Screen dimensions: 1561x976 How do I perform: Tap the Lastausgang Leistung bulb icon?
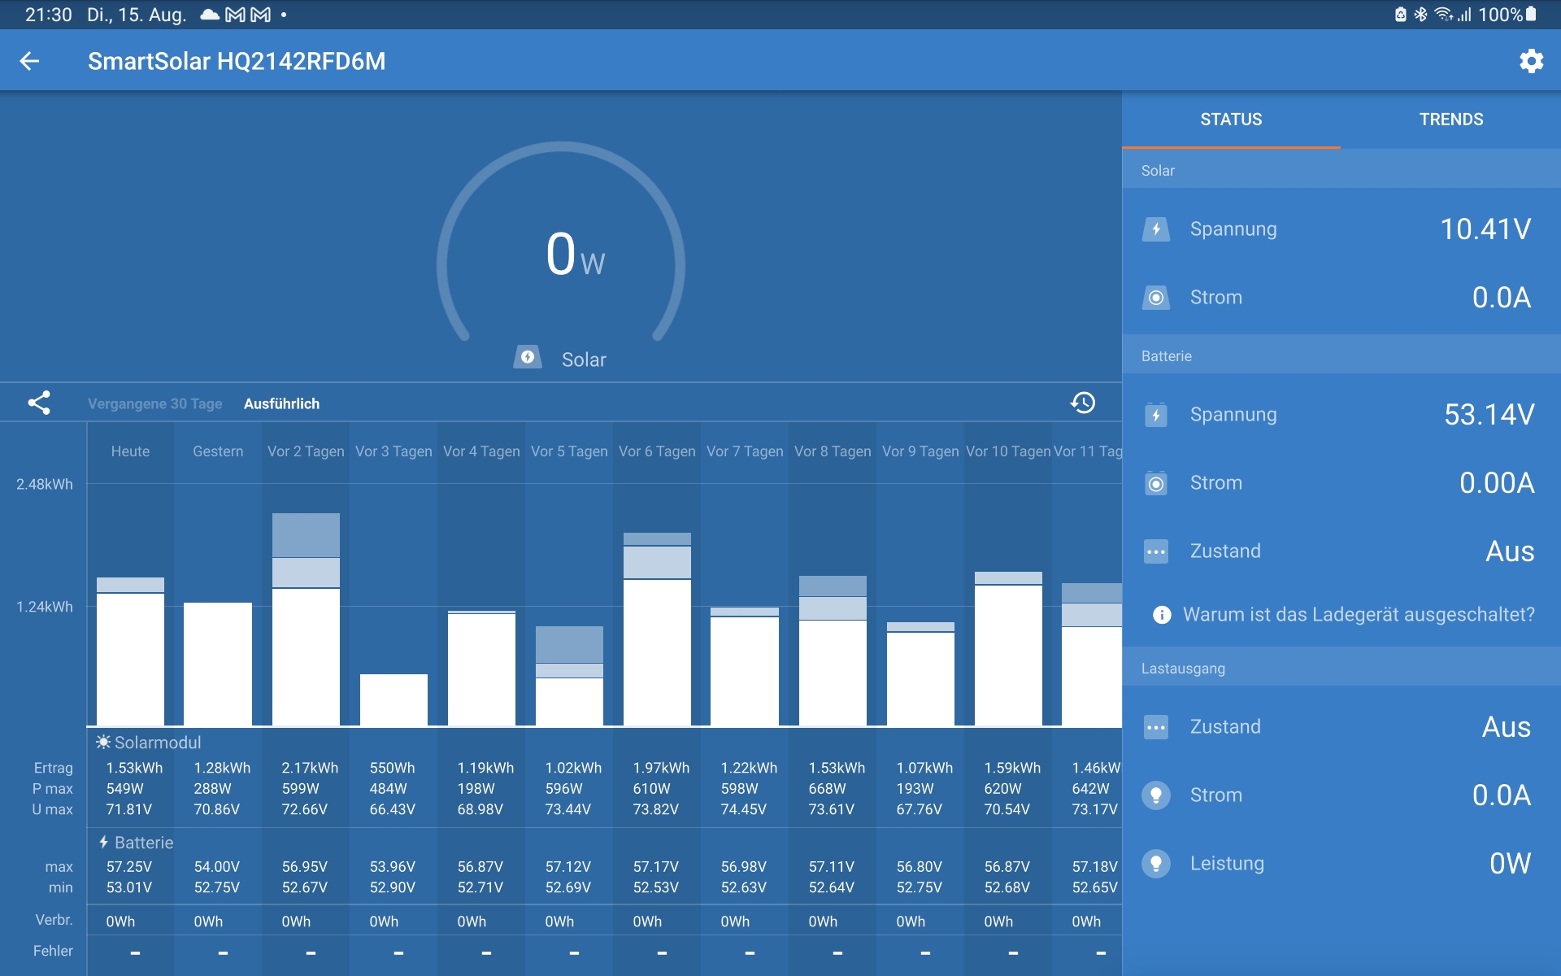1155,863
